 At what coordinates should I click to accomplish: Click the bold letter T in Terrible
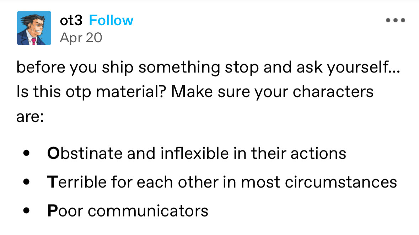point(52,182)
